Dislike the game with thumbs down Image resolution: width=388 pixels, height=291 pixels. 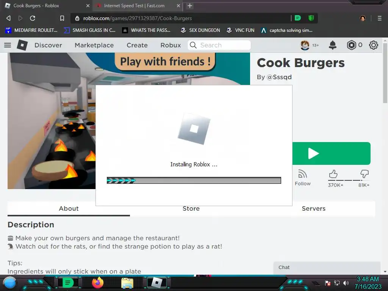[x=364, y=174]
